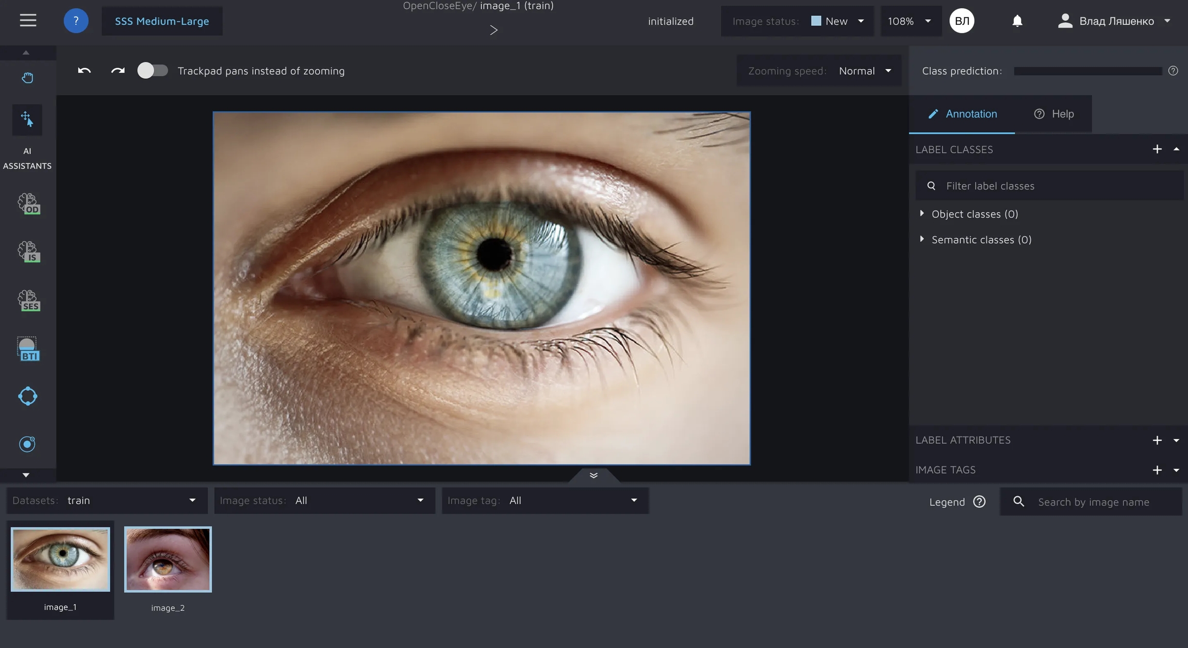Select the pan hand tool
This screenshot has width=1188, height=648.
click(x=27, y=78)
